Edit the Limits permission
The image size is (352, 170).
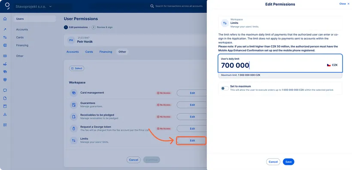(x=191, y=140)
